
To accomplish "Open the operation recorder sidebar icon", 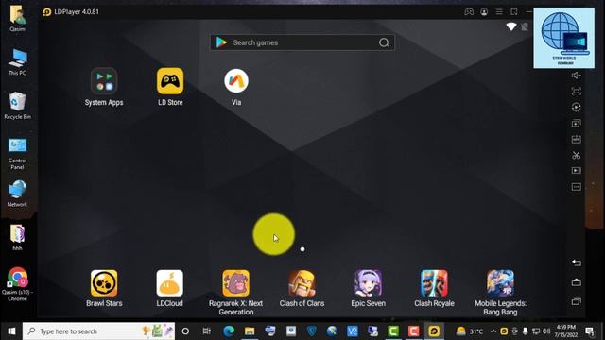I will (x=576, y=107).
